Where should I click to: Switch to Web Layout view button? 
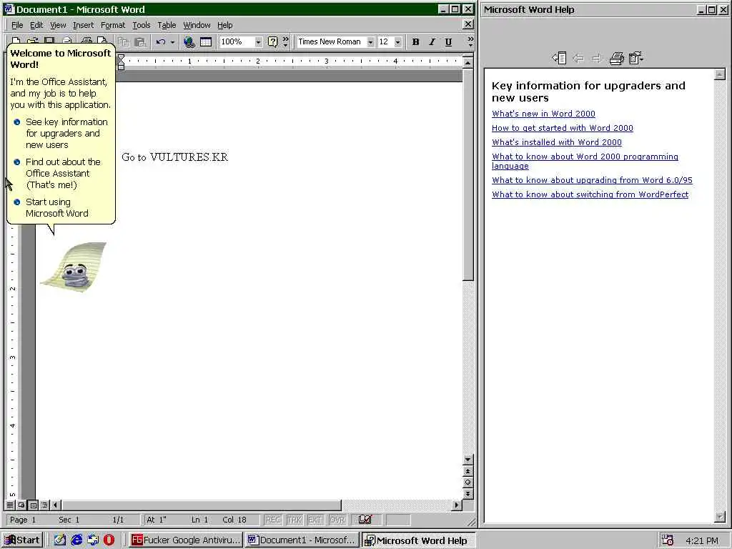tap(21, 505)
